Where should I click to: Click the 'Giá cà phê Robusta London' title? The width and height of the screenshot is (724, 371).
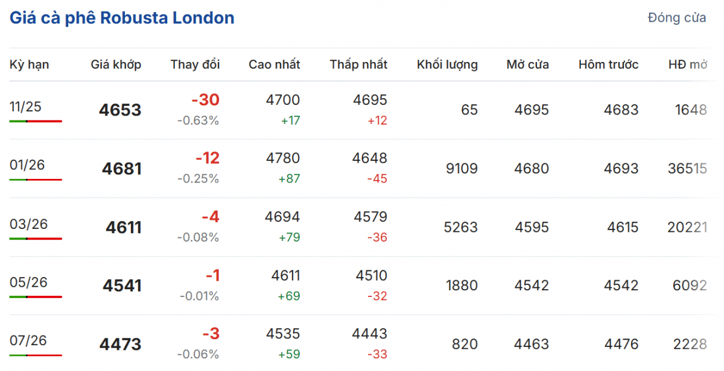122,18
